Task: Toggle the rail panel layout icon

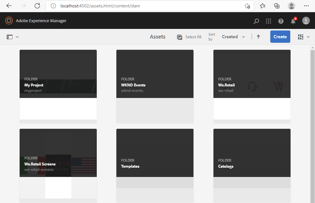Action: coord(10,37)
